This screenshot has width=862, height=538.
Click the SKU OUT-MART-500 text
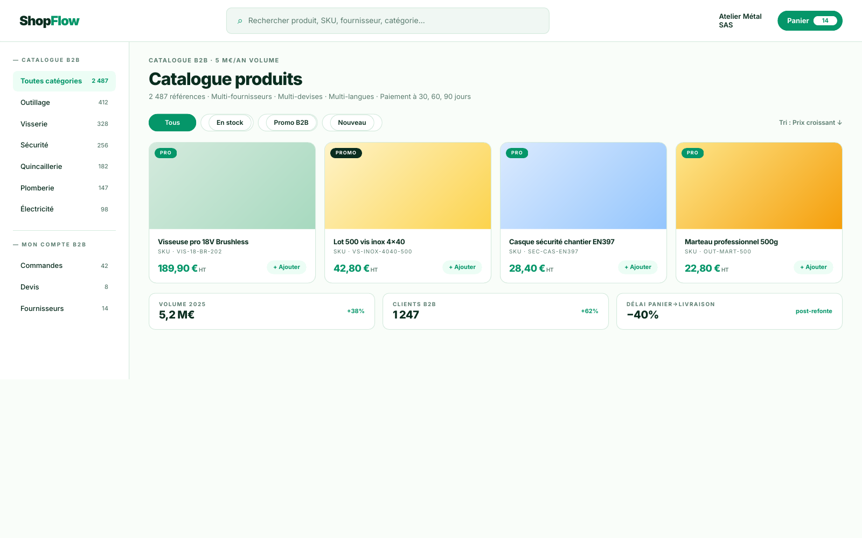pyautogui.click(x=718, y=252)
